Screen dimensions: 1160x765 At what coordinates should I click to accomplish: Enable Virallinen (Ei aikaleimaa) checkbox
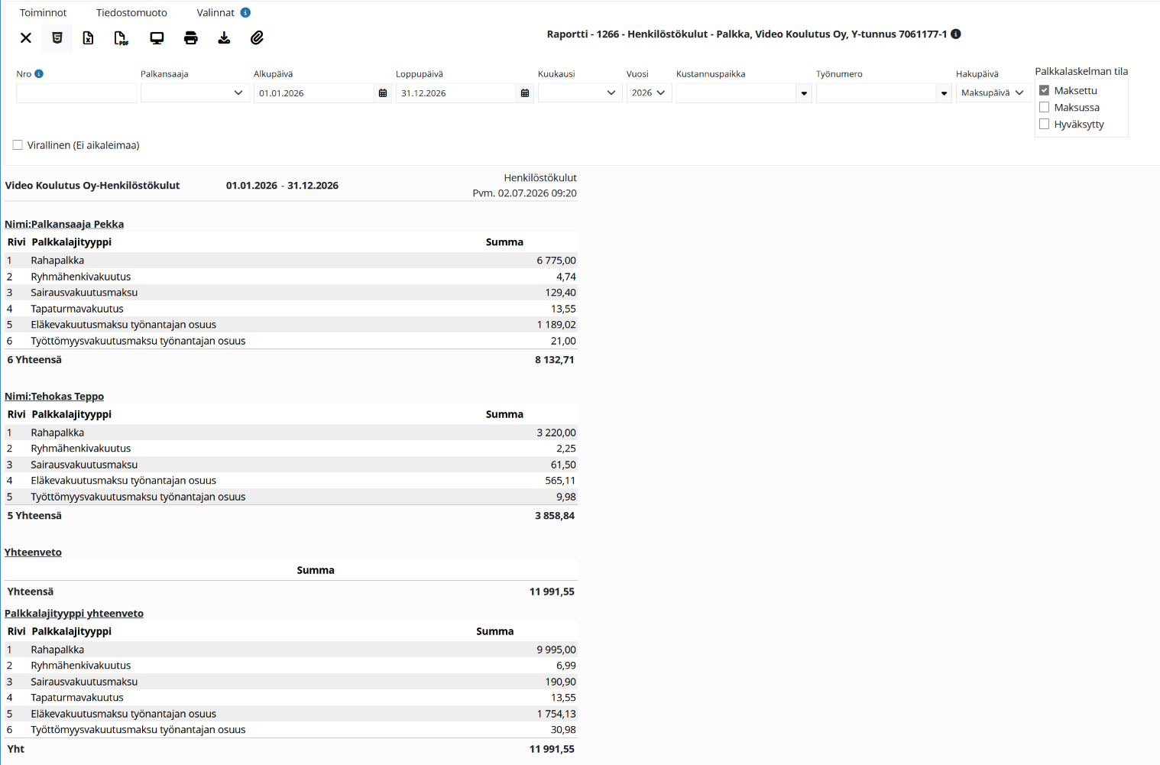point(18,145)
